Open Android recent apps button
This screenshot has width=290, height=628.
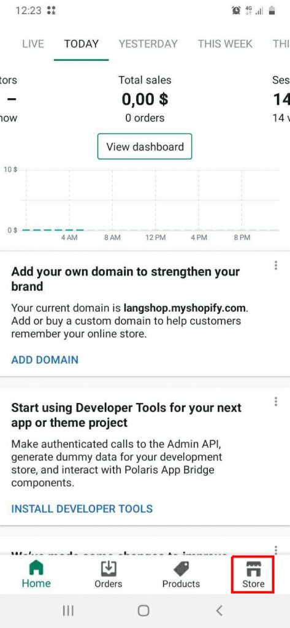[x=69, y=610]
